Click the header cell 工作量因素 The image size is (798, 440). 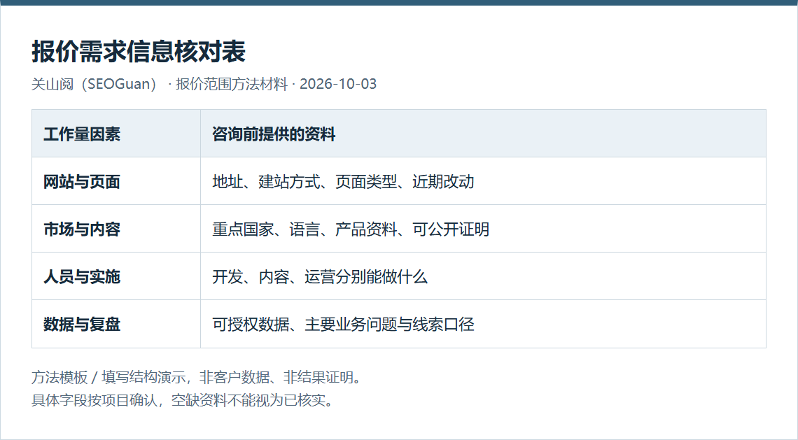tap(116, 134)
